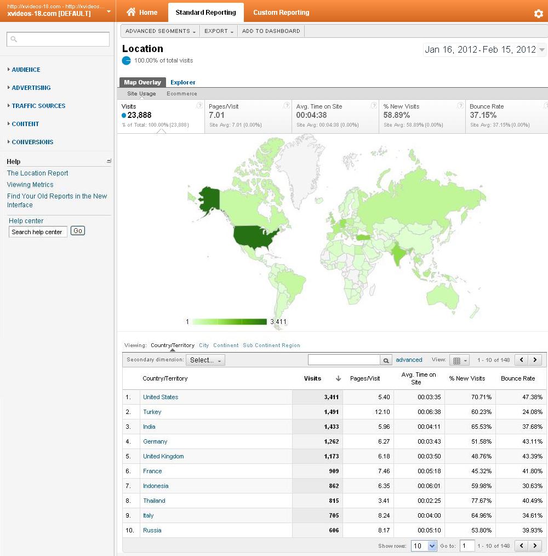Open the Export dropdown menu
Image resolution: width=548 pixels, height=556 pixels.
(219, 31)
